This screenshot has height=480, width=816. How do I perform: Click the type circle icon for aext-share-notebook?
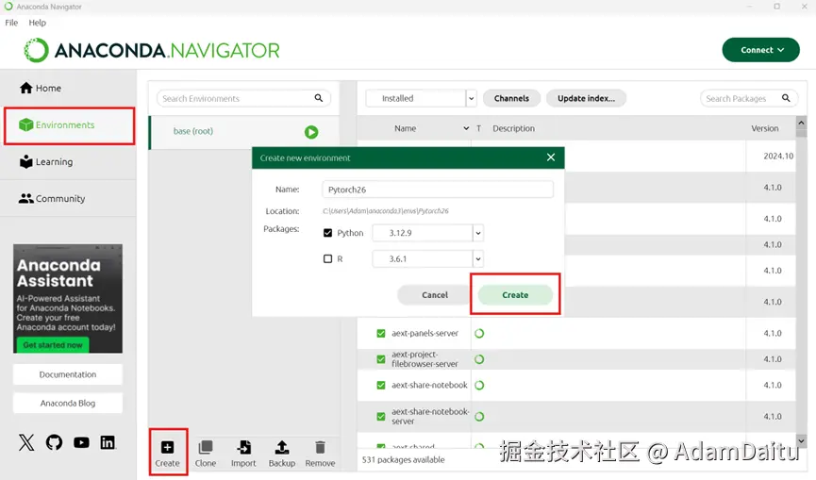479,386
